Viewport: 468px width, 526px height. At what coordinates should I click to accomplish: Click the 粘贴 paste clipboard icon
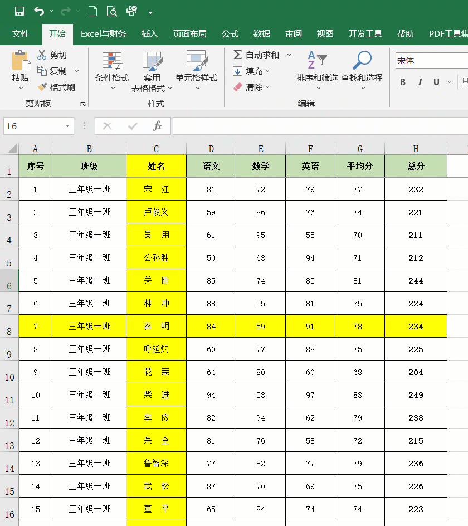pos(21,61)
